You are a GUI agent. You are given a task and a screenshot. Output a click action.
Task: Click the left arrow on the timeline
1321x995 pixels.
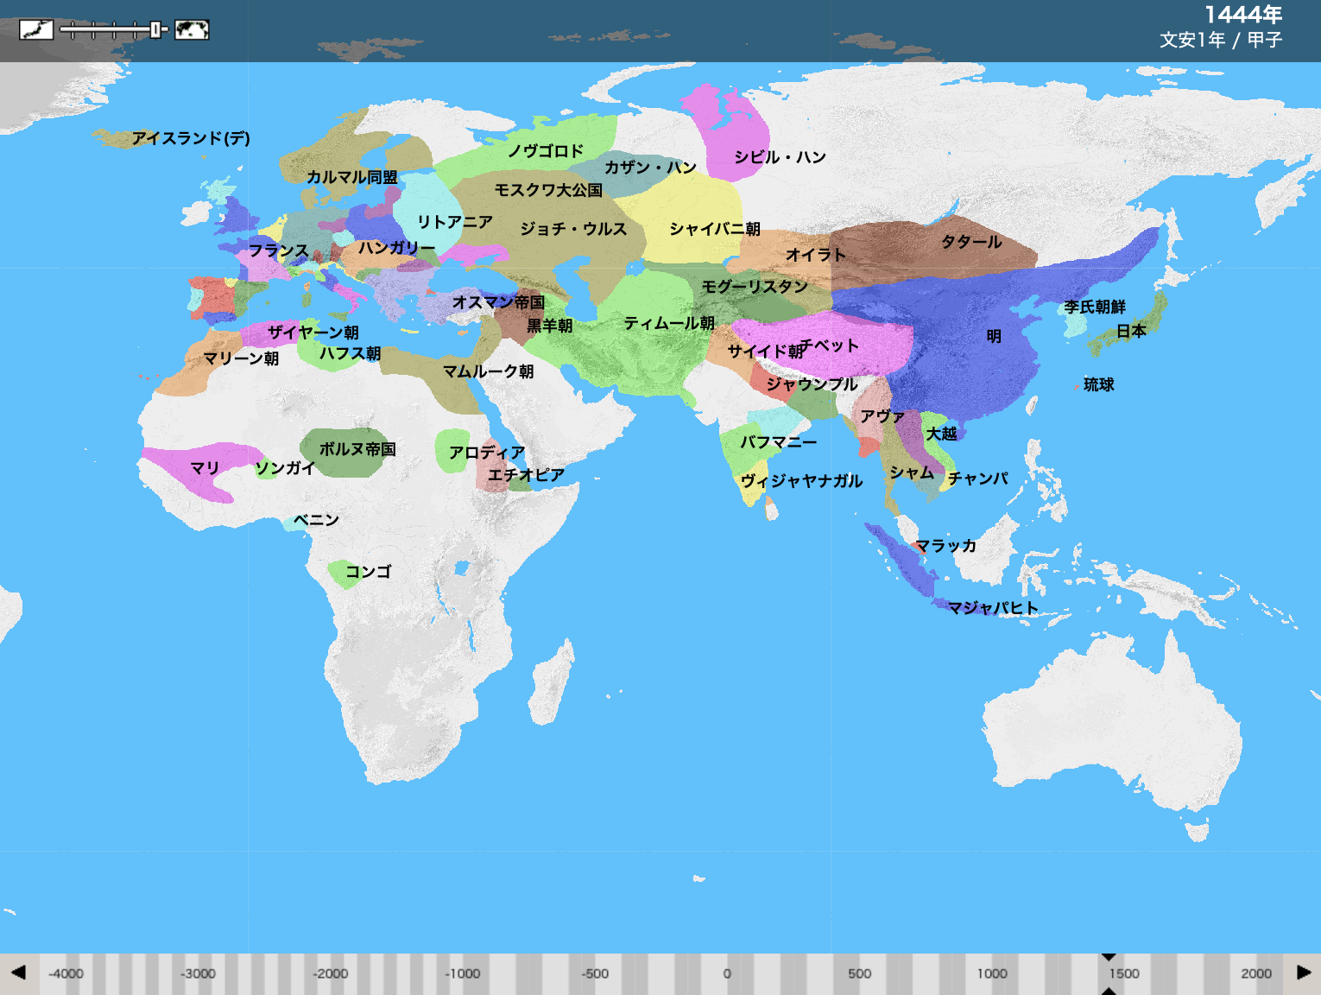18,973
